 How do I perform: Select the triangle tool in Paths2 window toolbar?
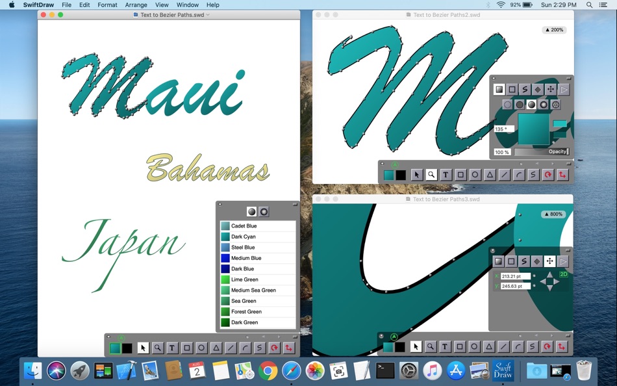pos(490,175)
